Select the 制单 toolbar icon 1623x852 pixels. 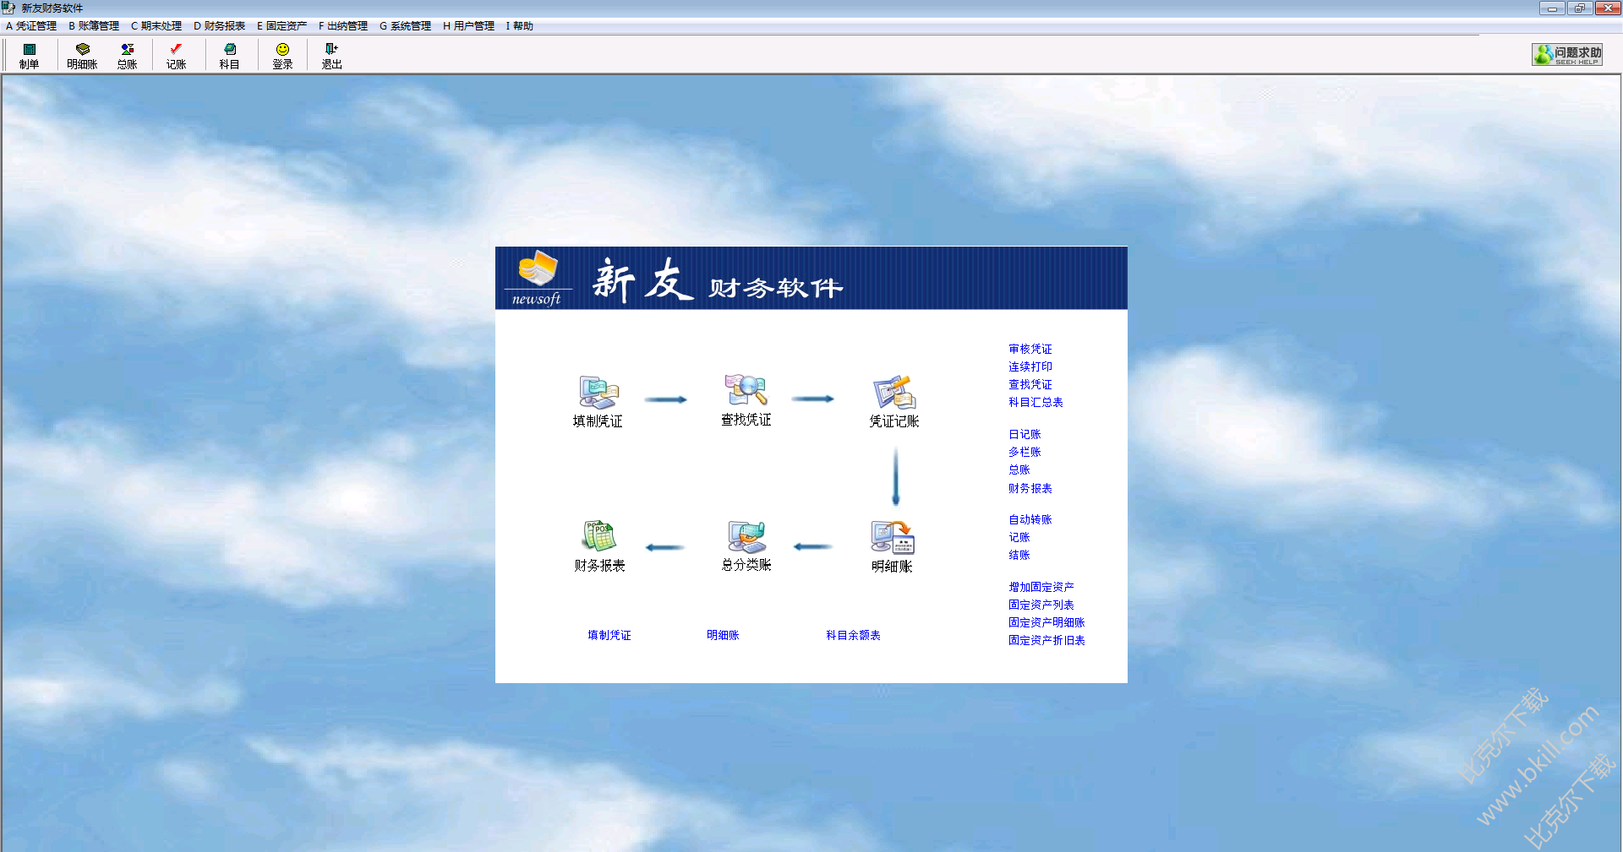point(29,55)
